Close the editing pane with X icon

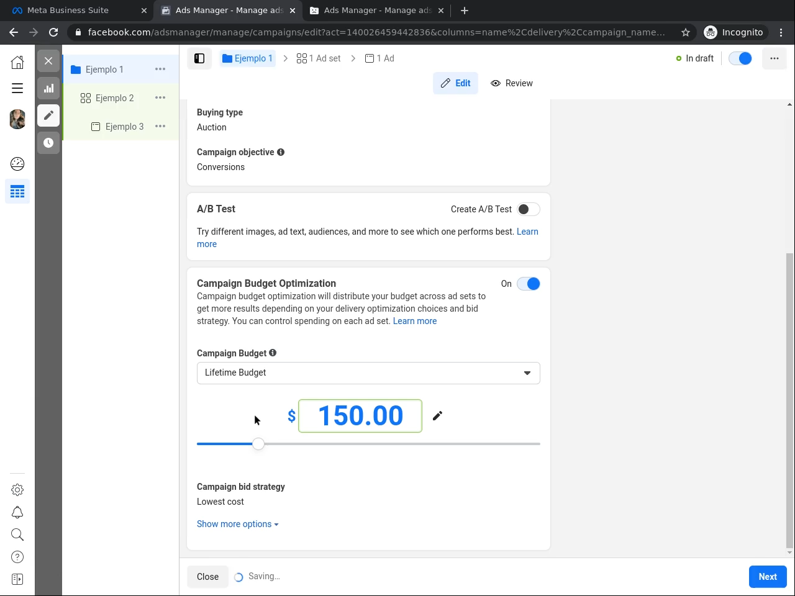(48, 61)
